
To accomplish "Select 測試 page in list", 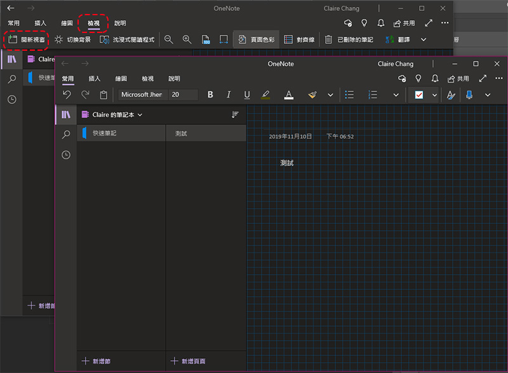I will point(206,133).
